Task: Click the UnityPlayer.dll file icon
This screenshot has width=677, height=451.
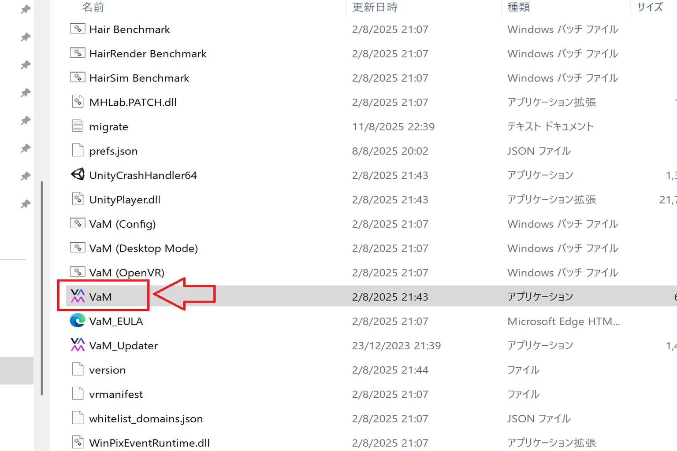Action: (78, 199)
